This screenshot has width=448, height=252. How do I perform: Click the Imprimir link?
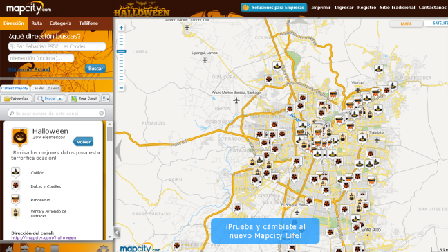click(x=321, y=8)
